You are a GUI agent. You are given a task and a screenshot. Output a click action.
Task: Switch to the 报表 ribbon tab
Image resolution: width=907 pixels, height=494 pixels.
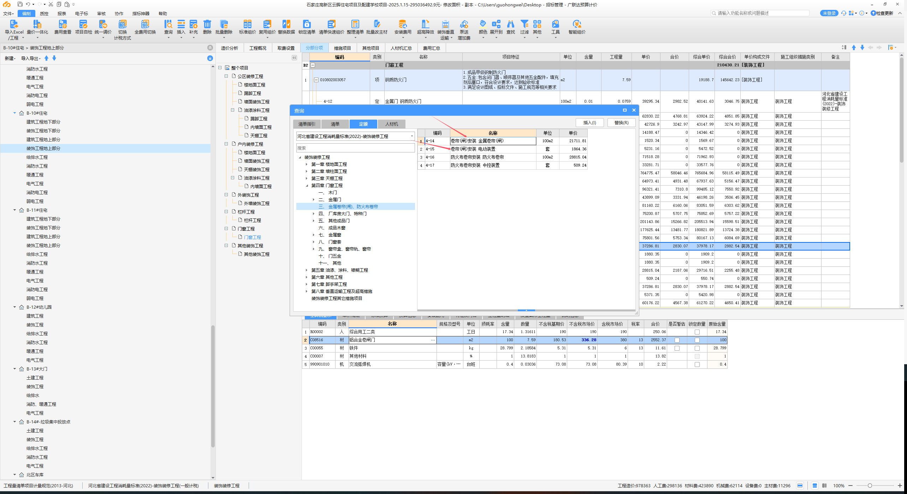(62, 13)
